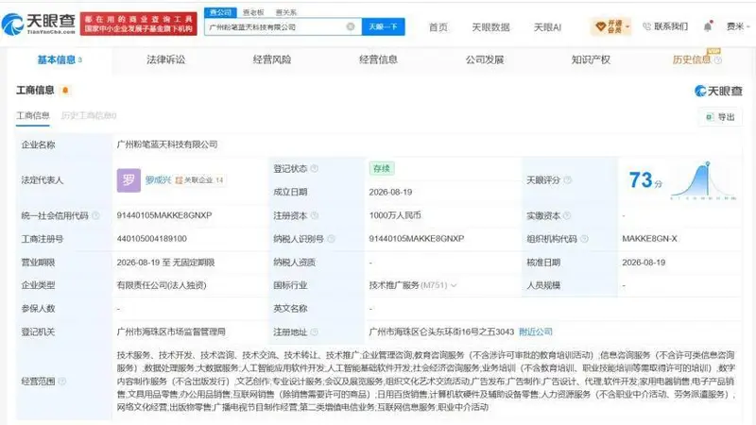Expand the 开通会员 dropdown arrow
The image size is (756, 425).
(627, 27)
